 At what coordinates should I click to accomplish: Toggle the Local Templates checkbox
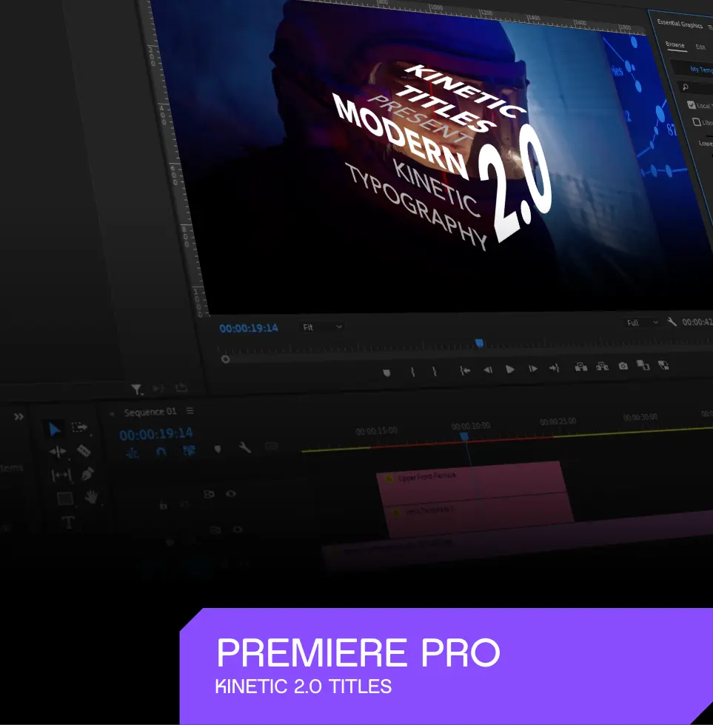(x=692, y=105)
